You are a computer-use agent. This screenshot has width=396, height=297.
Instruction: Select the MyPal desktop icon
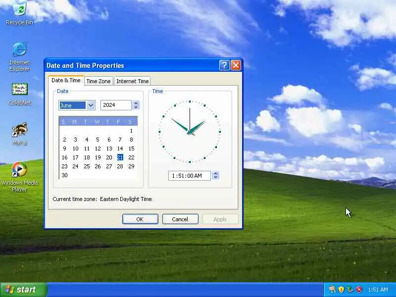(19, 134)
